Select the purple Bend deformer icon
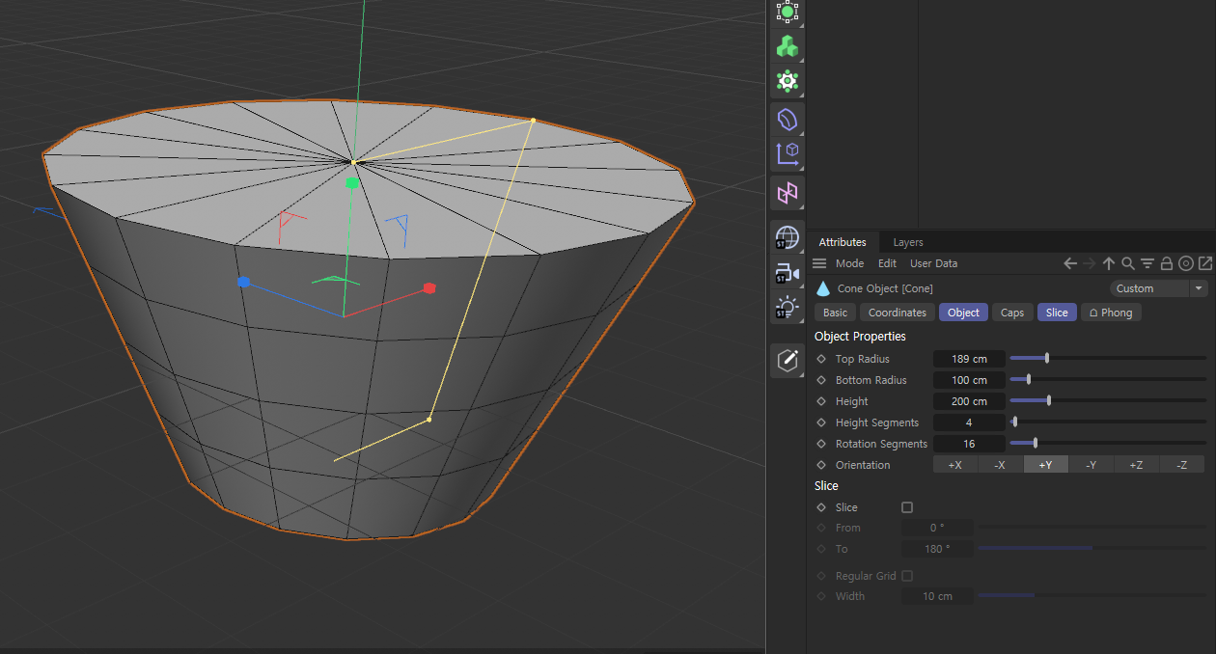 pyautogui.click(x=788, y=119)
